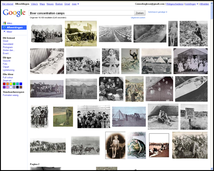Viewport: 214px width, 171px height.
Task: Open the SafeSearch gematigd dropdown
Action: point(158,12)
